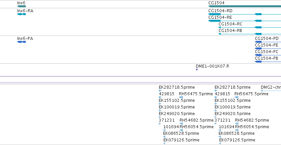Viewport: 281px width, 145px height.
Task: Open the CG1504-RB transcript label
Action: click(230, 31)
